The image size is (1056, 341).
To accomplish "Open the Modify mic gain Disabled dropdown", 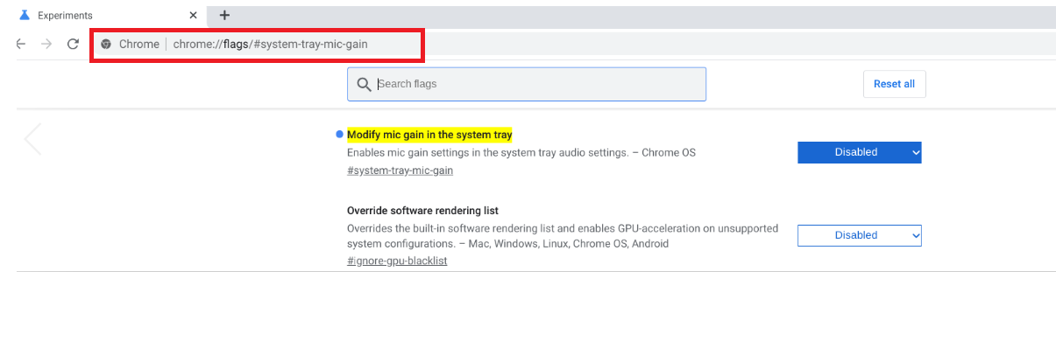I will point(859,152).
